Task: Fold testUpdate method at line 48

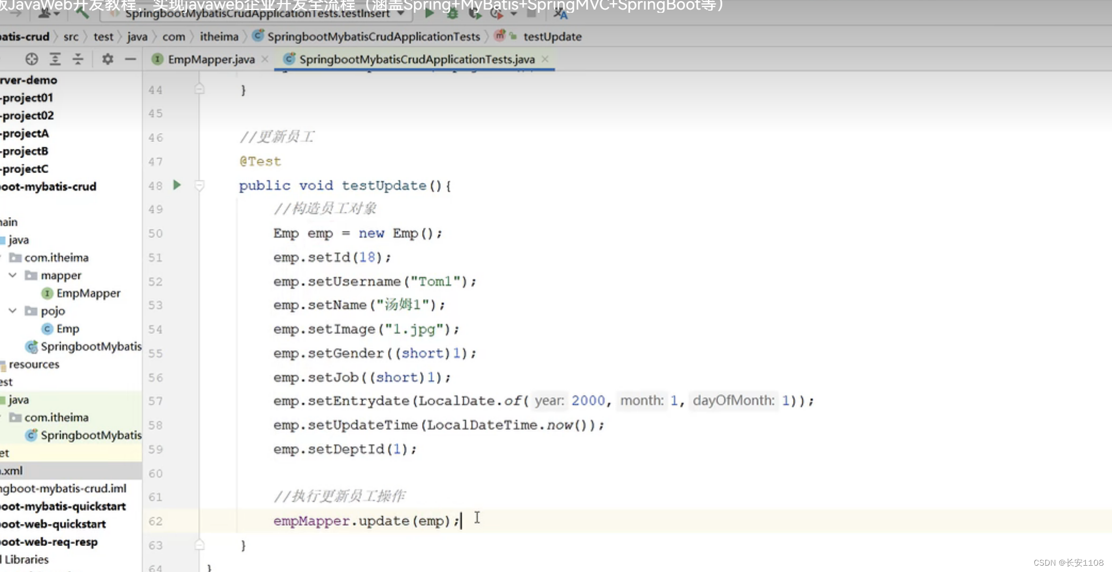Action: pyautogui.click(x=200, y=186)
